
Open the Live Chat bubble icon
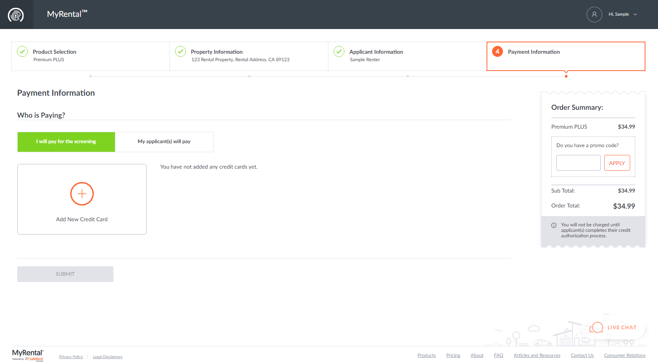(x=596, y=328)
